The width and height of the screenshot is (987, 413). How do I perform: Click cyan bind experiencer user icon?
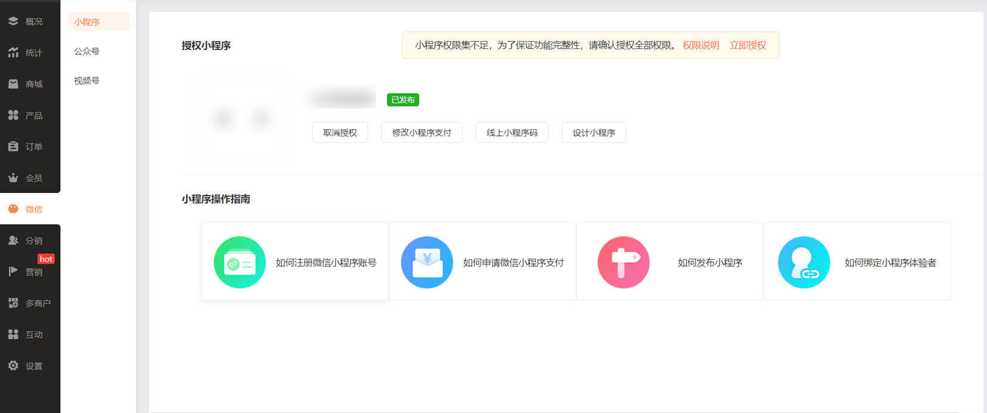[803, 262]
